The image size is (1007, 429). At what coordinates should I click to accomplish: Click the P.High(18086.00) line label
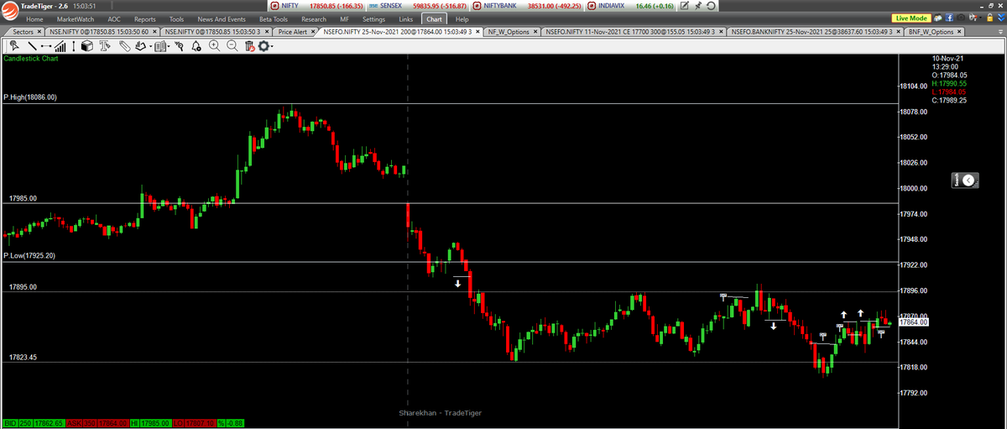pyautogui.click(x=30, y=97)
